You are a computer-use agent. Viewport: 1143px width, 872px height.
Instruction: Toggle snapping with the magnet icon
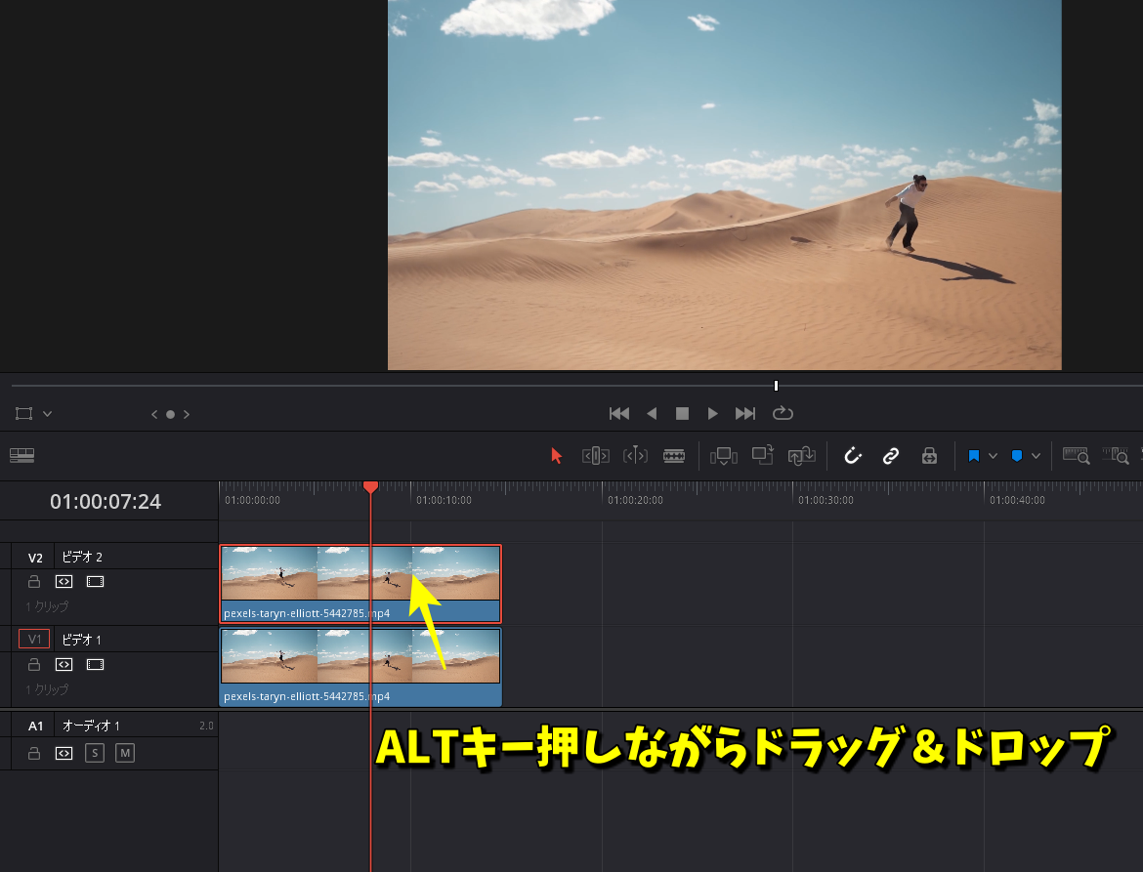click(x=853, y=455)
